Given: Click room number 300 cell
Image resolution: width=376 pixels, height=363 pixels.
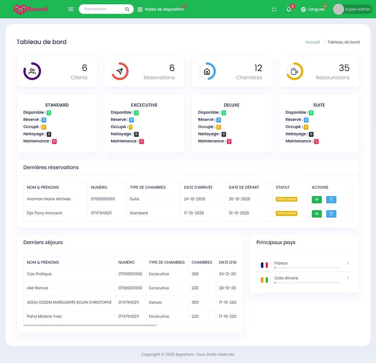Looking at the screenshot, I should [195, 302].
